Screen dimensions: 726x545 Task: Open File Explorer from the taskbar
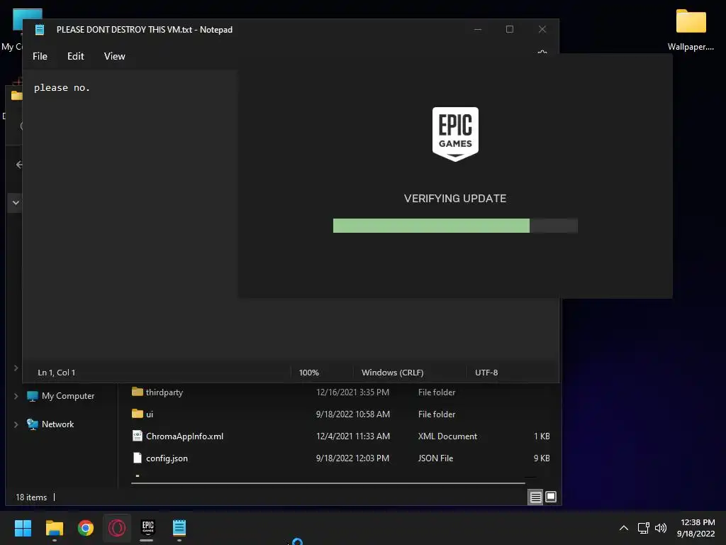click(x=54, y=528)
